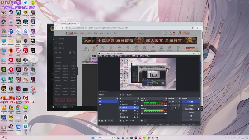Screen dimensions: 249x140
Task: Expand Douyu 分类 nav dropdown
Action: [89, 33]
